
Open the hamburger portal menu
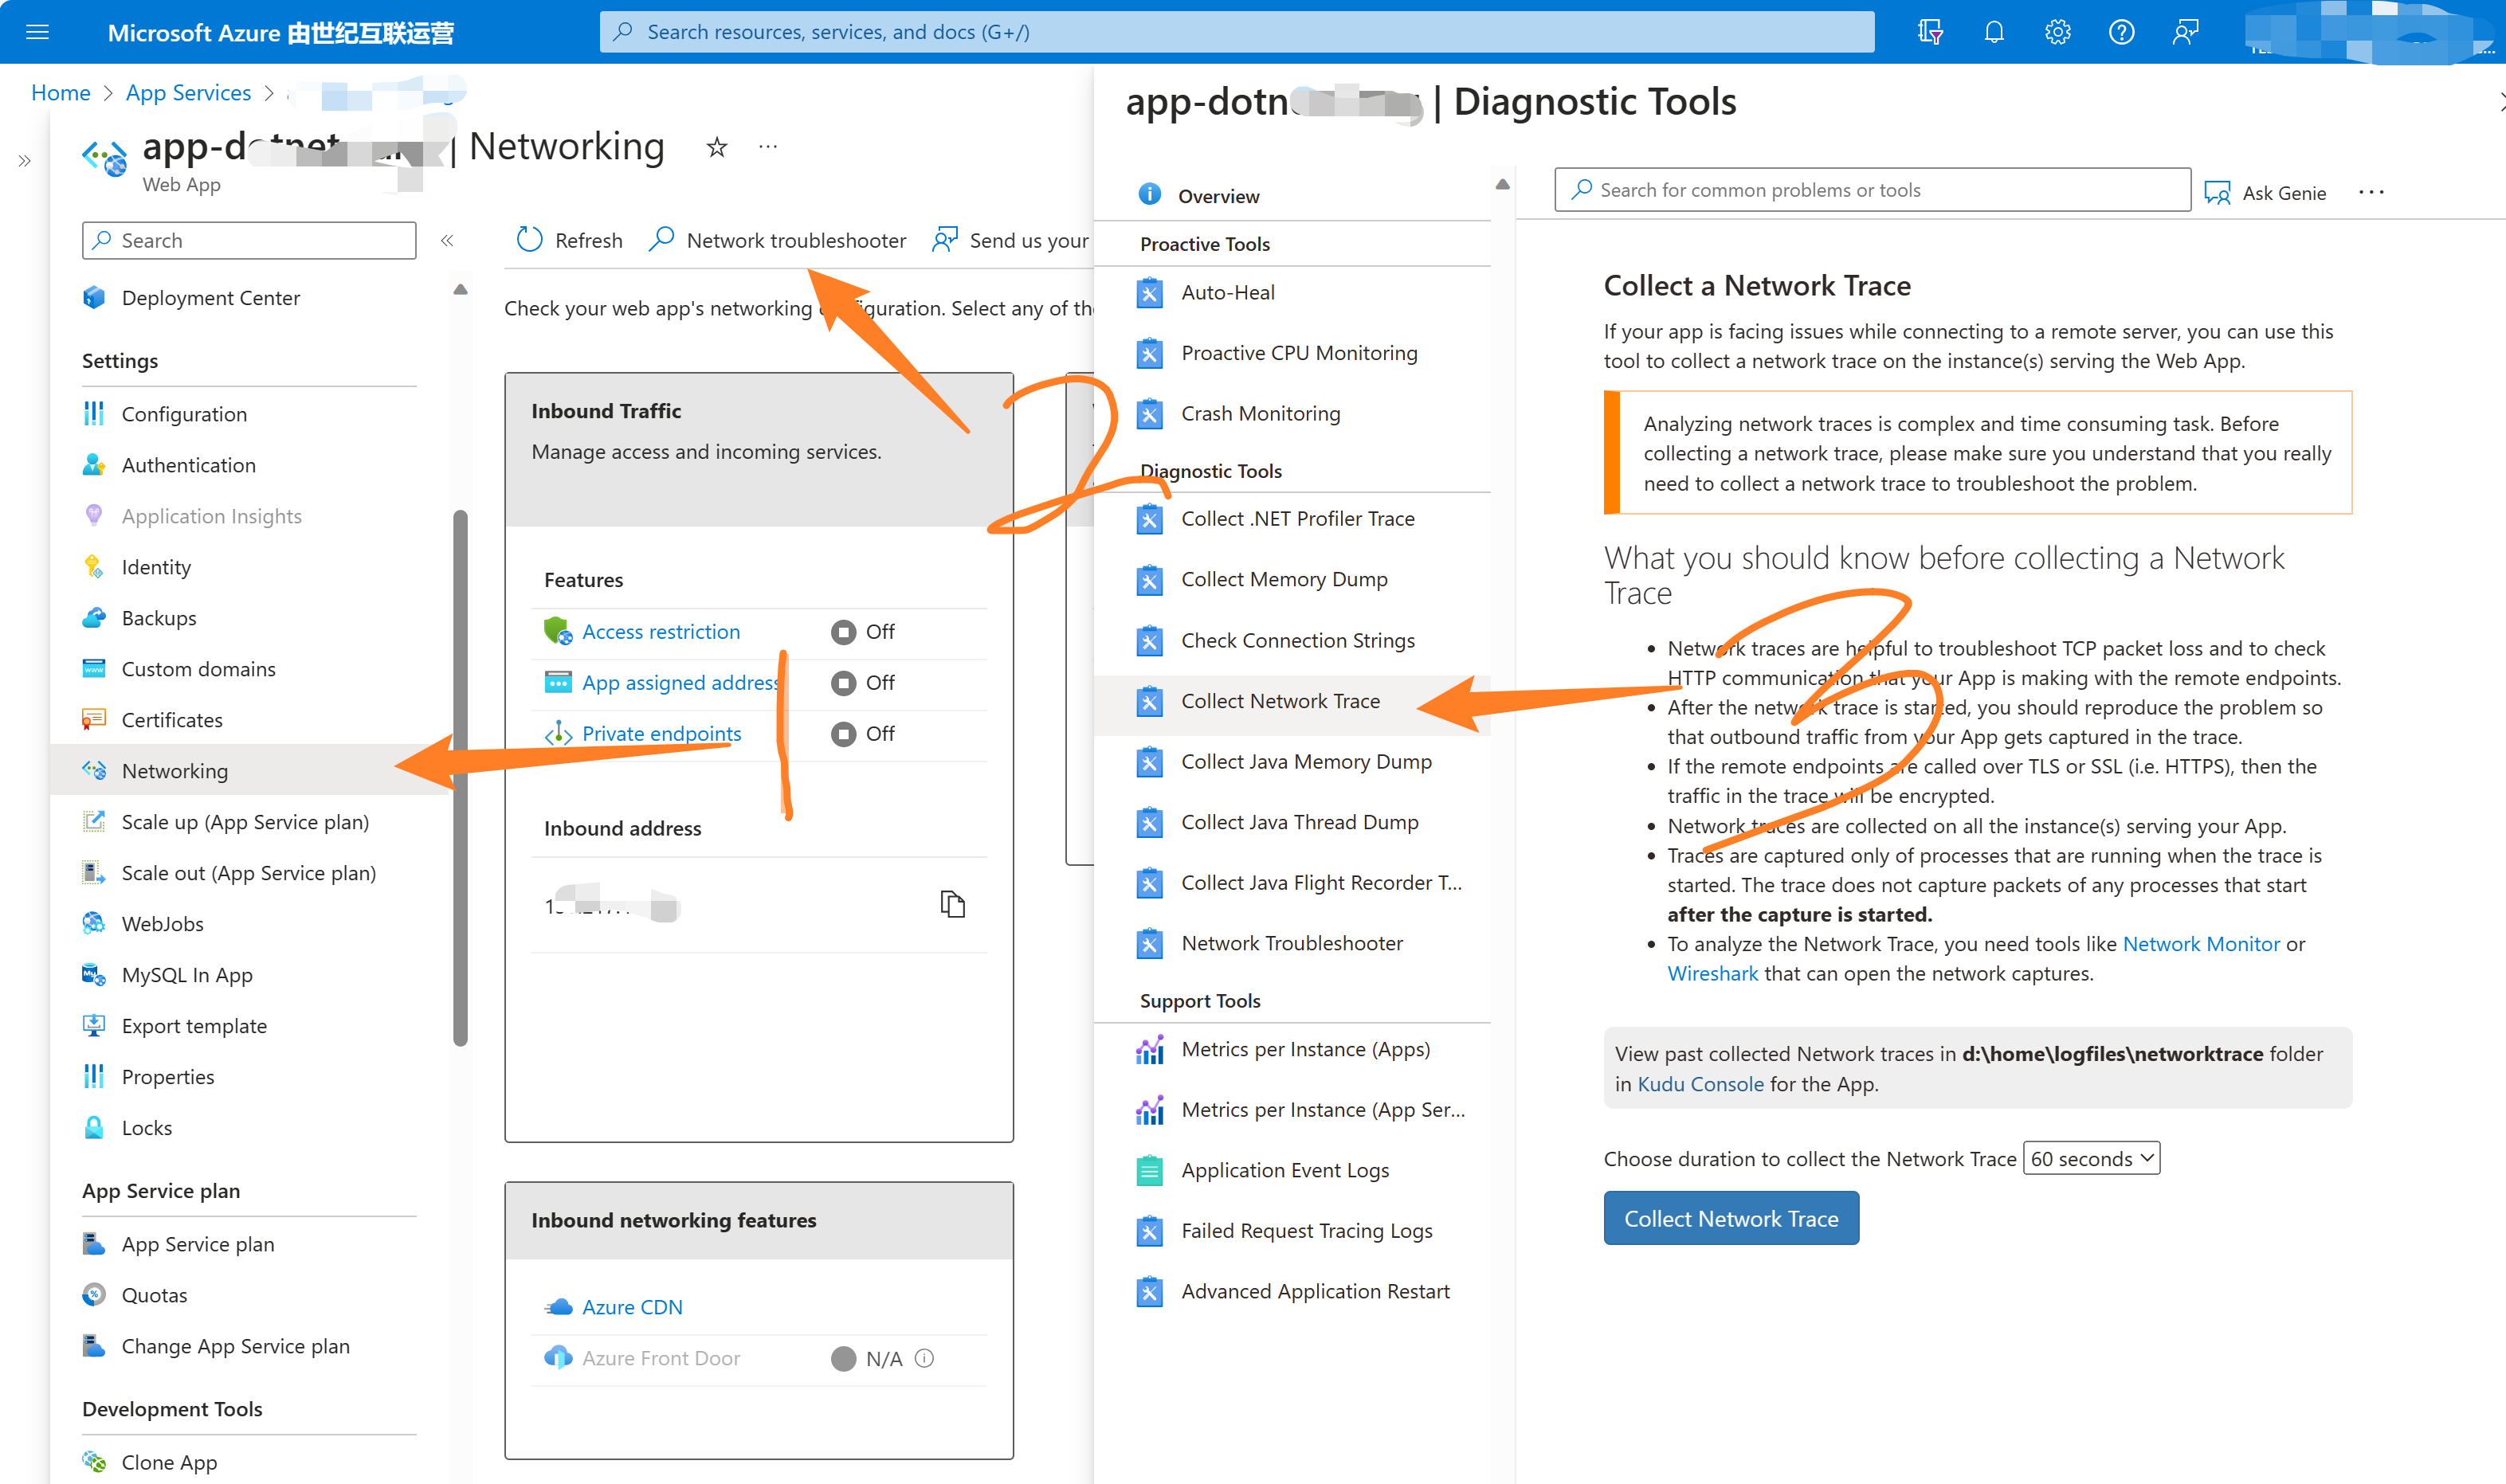(x=37, y=32)
